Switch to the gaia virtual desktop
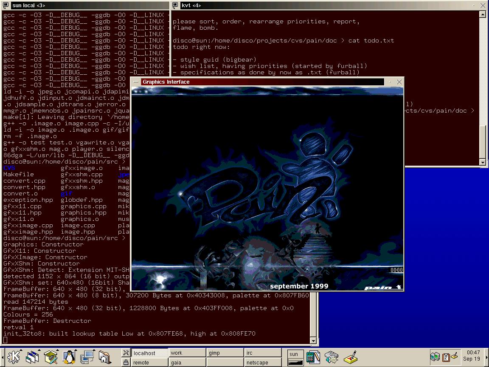Screen dimensions: 489x367 187,362
